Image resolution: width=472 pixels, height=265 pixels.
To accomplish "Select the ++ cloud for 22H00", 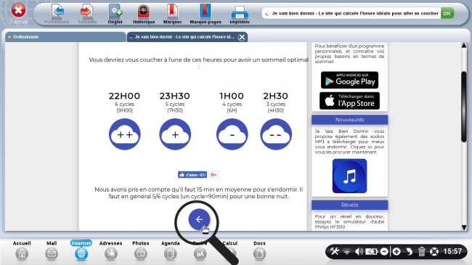I will [125, 134].
